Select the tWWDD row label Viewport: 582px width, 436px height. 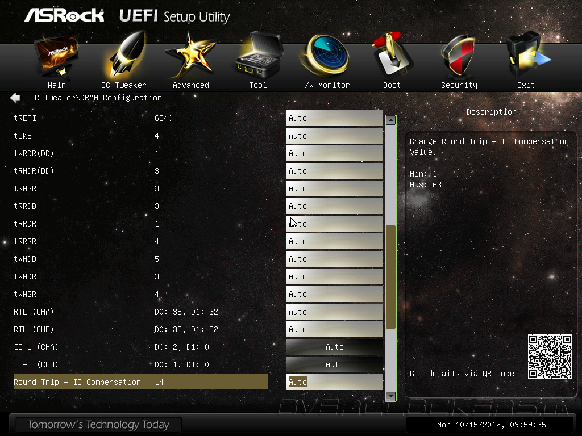pyautogui.click(x=25, y=259)
